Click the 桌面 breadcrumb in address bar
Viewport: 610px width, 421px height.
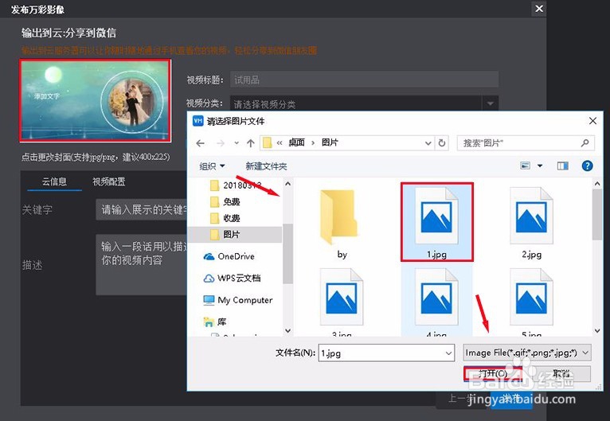pos(296,142)
